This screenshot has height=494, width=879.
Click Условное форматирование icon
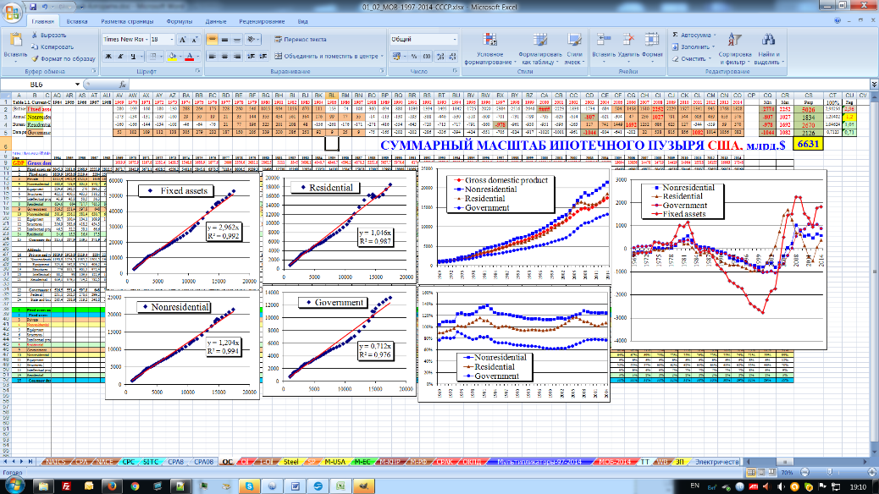pos(495,41)
